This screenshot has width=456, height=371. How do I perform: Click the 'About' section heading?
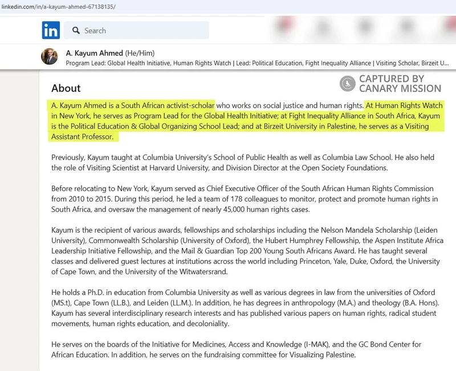pos(66,88)
